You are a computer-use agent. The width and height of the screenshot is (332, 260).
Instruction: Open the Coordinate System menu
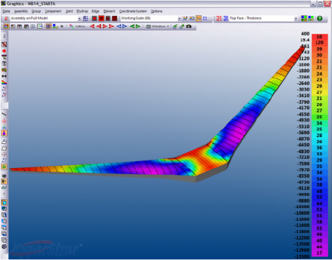coord(133,11)
